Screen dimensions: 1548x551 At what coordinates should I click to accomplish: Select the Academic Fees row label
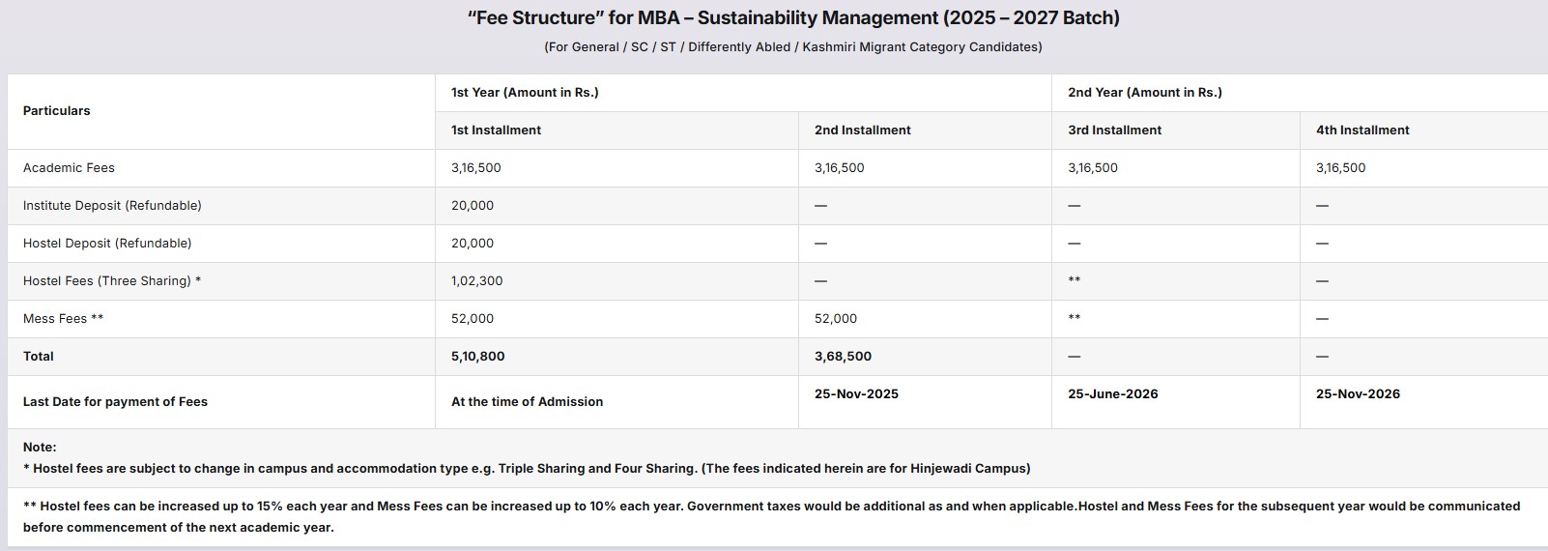(69, 168)
